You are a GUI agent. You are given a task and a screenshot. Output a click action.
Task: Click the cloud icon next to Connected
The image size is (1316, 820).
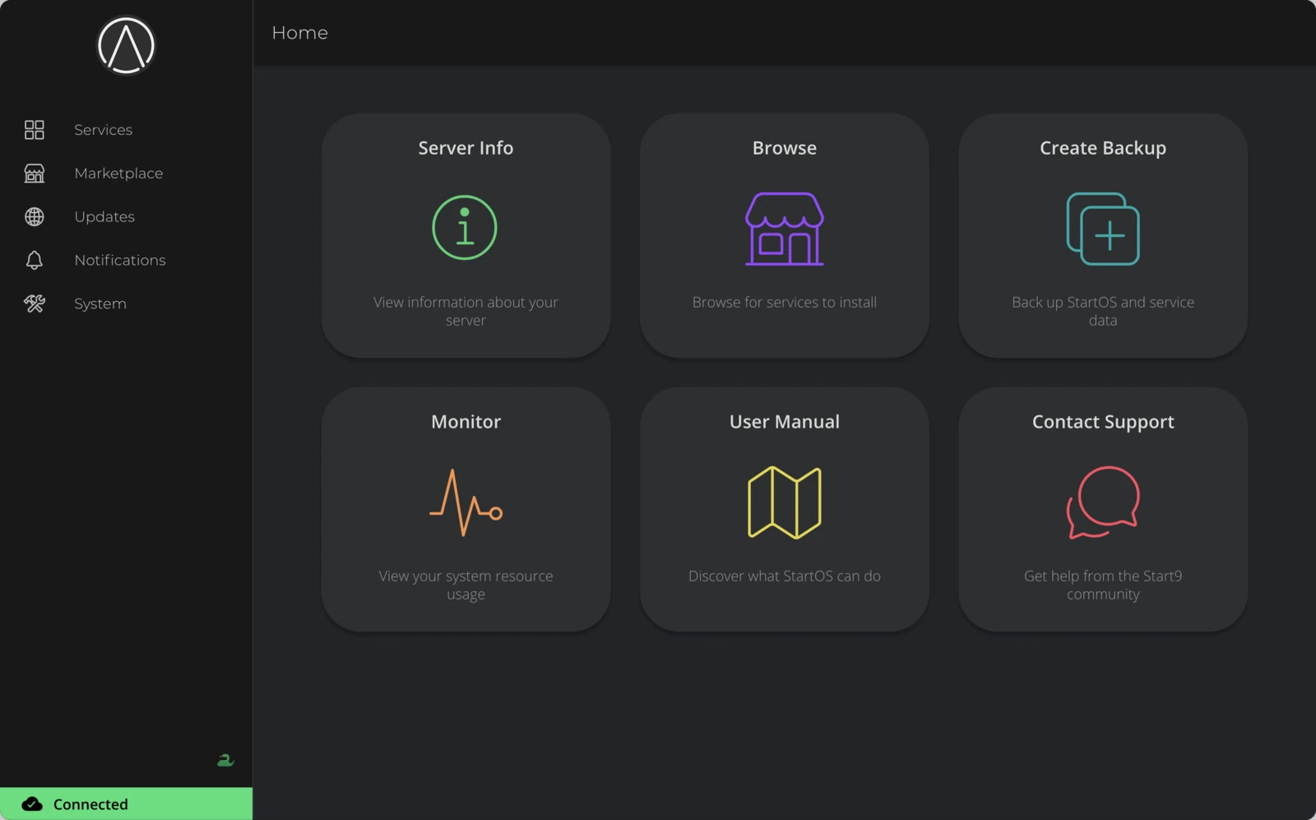click(31, 804)
